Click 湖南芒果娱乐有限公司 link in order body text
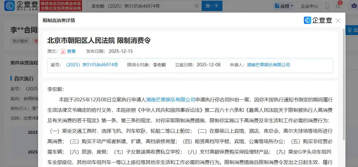 [171, 99]
